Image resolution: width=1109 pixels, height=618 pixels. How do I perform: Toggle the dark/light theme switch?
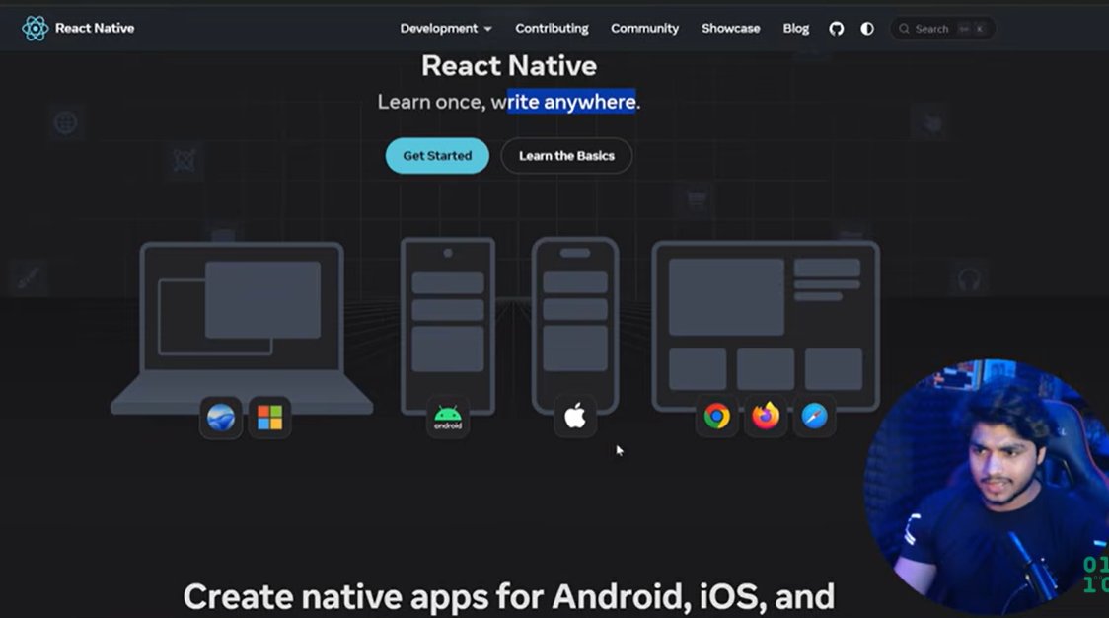tap(867, 29)
